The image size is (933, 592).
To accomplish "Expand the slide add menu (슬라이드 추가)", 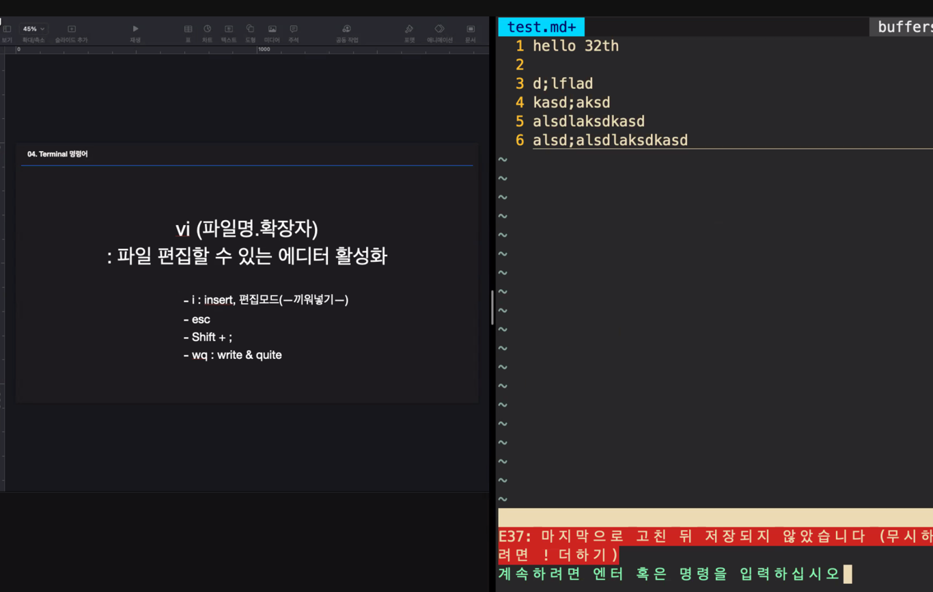I will [x=71, y=29].
